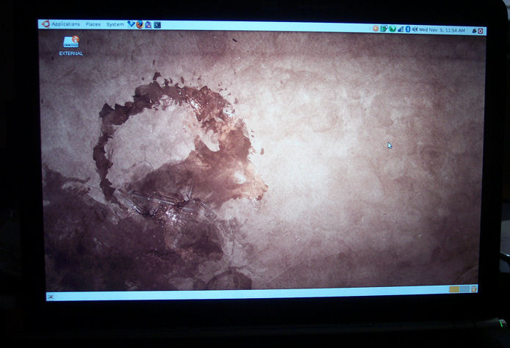Click the network signal bars icon
This screenshot has width=510, height=348.
click(401, 29)
